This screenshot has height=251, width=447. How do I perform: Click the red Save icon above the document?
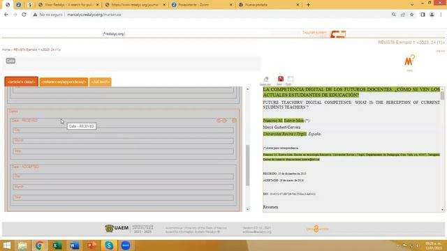[x=281, y=79]
